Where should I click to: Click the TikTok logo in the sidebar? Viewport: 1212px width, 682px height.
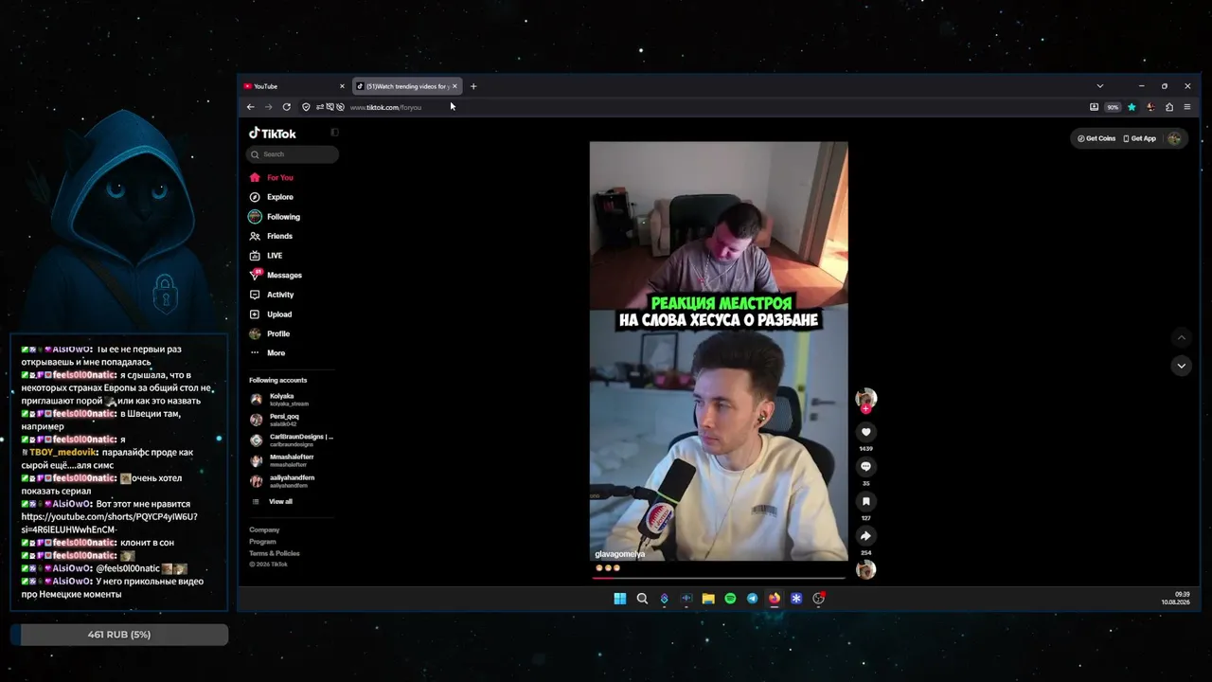[x=273, y=134]
